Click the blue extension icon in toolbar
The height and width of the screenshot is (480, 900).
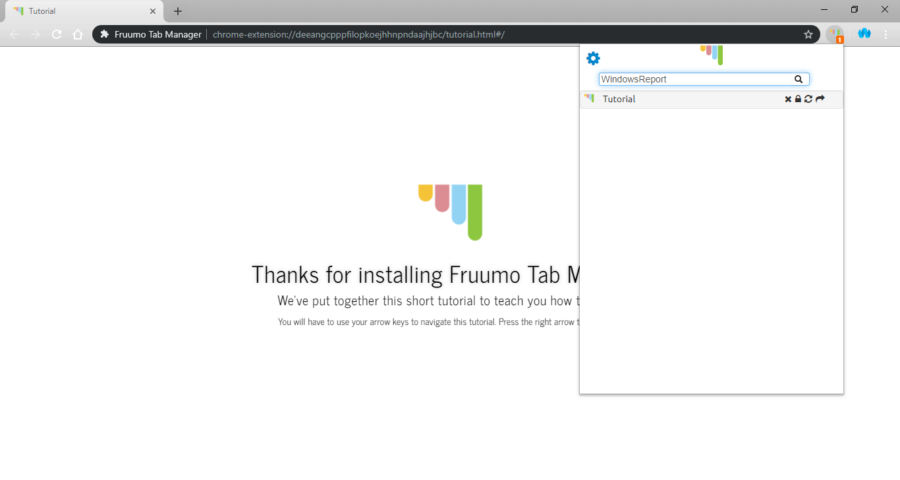coord(864,34)
